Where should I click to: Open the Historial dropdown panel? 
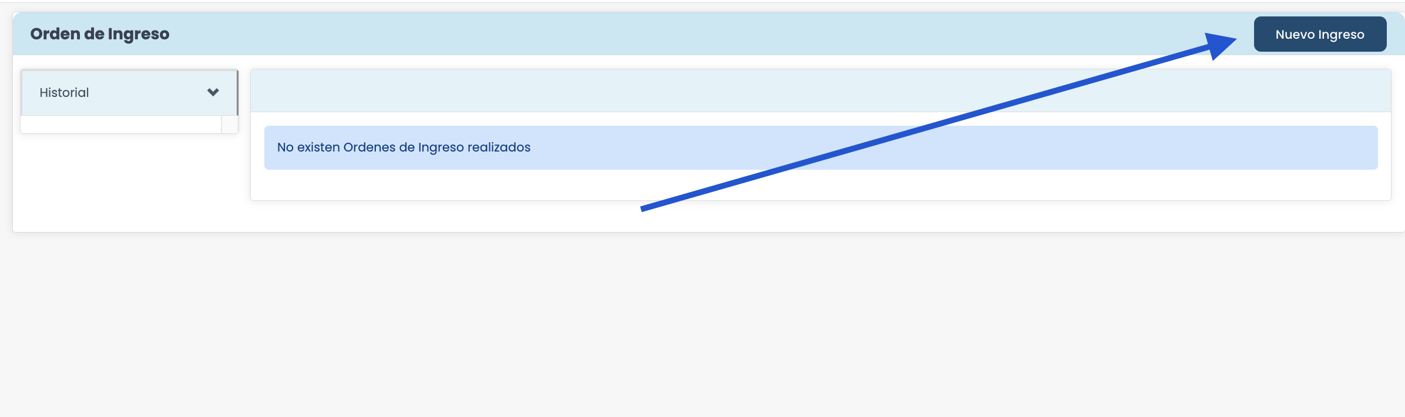pyautogui.click(x=129, y=93)
